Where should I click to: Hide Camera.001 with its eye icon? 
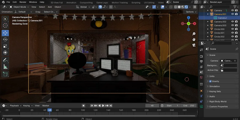click(233, 14)
